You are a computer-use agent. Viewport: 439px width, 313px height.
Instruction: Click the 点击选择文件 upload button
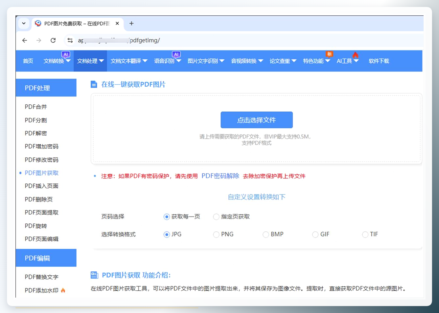pos(257,120)
